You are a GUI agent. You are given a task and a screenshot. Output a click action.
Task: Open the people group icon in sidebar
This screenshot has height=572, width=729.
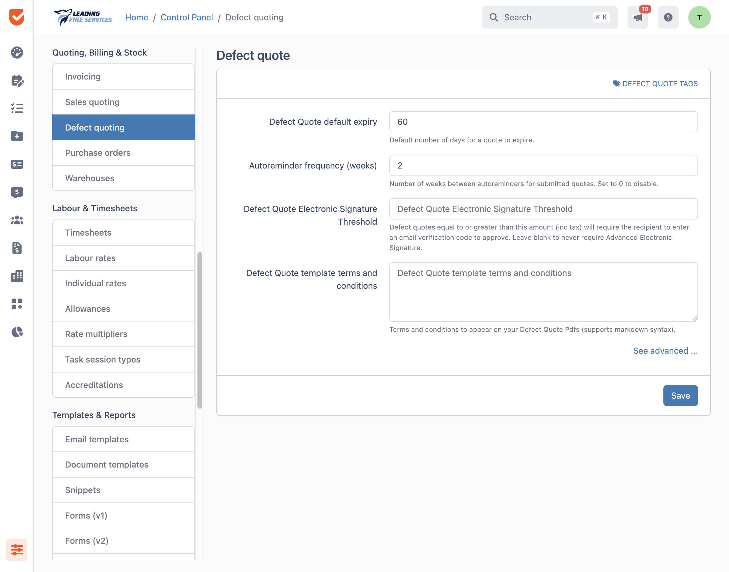[x=17, y=220]
